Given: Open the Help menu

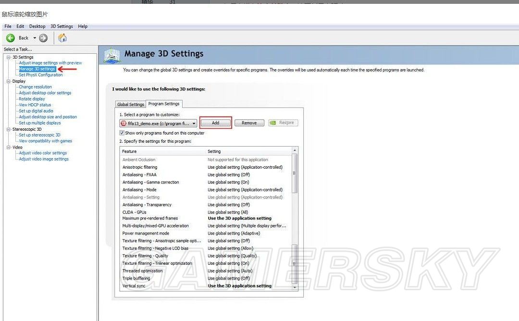Looking at the screenshot, I should click(x=83, y=26).
